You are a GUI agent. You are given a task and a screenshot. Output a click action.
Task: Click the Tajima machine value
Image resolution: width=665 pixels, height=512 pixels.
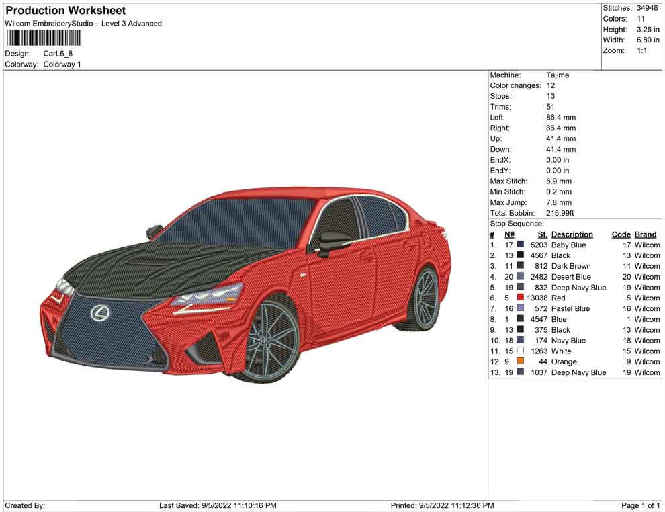coord(558,75)
